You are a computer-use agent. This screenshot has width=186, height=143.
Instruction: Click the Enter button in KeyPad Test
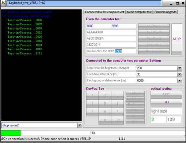point(135,110)
